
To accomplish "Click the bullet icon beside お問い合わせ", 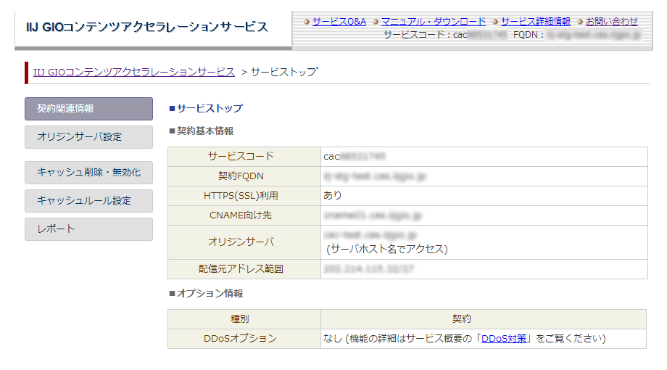I will point(580,22).
